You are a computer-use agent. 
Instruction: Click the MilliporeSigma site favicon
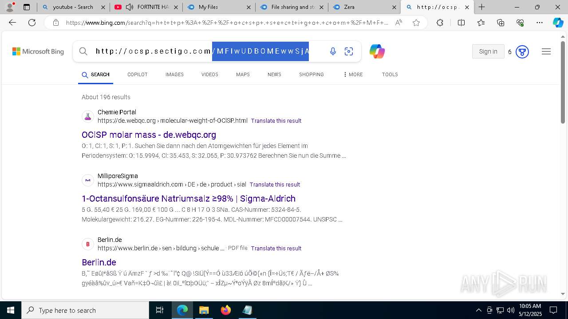pos(88,180)
